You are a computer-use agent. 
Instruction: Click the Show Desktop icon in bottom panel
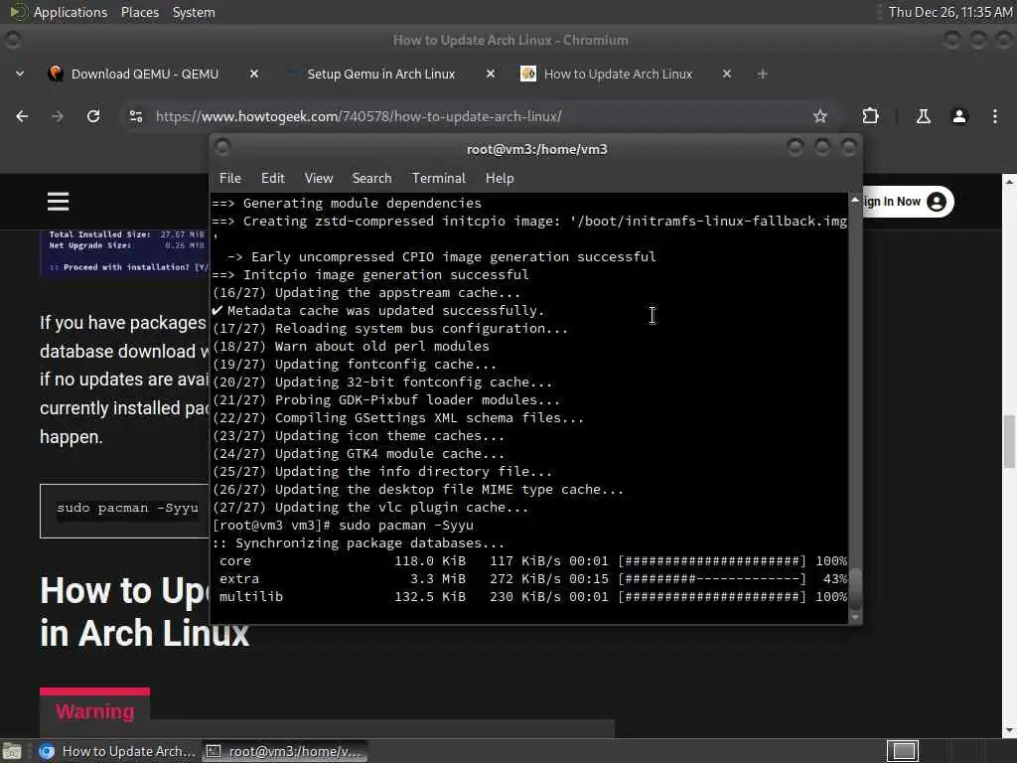(12, 751)
